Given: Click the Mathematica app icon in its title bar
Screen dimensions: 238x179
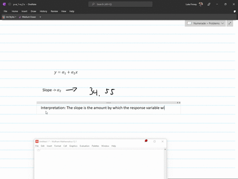Looking at the screenshot, I should (x=37, y=141).
